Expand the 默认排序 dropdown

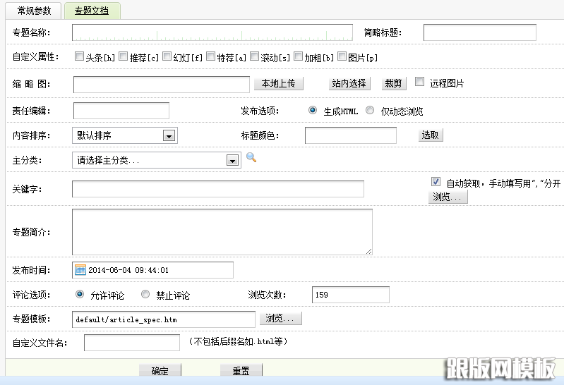click(169, 136)
